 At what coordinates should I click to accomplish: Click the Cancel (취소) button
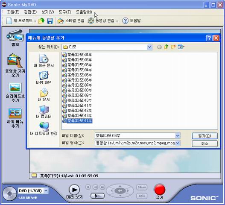click(x=205, y=143)
